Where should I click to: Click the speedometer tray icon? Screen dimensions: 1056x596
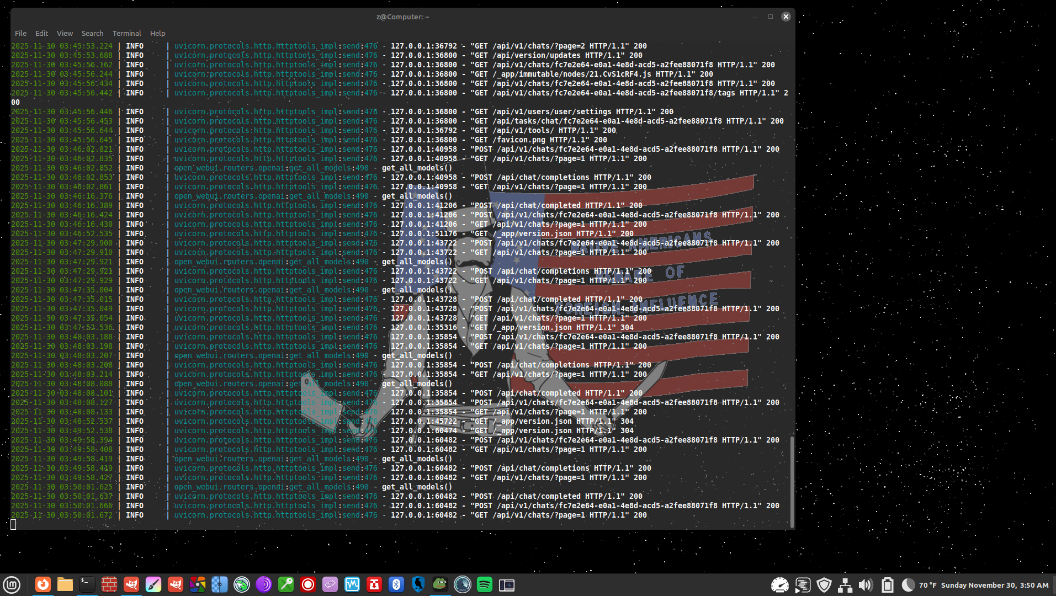coord(780,585)
